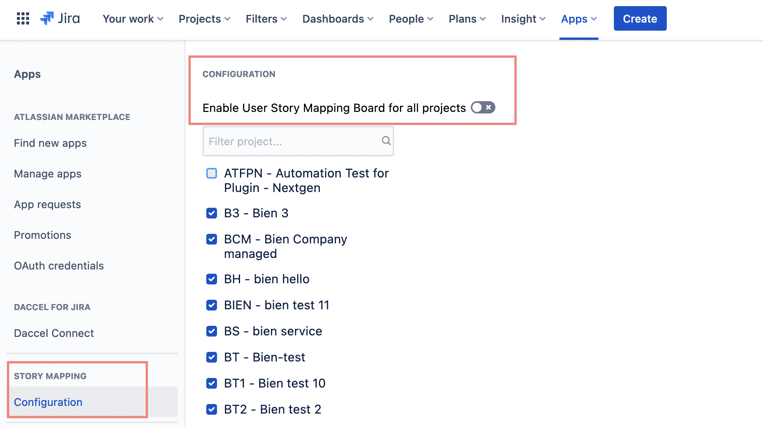Check the ATFPN Automation Test project box
The height and width of the screenshot is (427, 763).
(212, 173)
